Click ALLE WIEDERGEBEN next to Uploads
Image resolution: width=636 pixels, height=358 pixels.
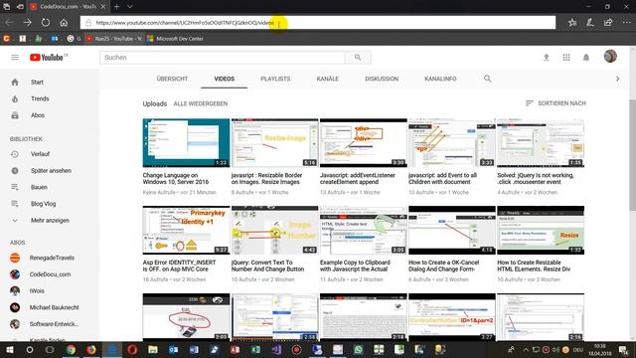pos(201,103)
